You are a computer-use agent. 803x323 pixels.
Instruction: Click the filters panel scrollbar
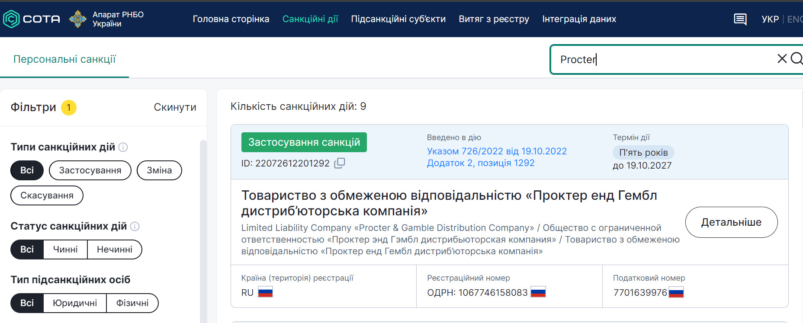[203, 231]
